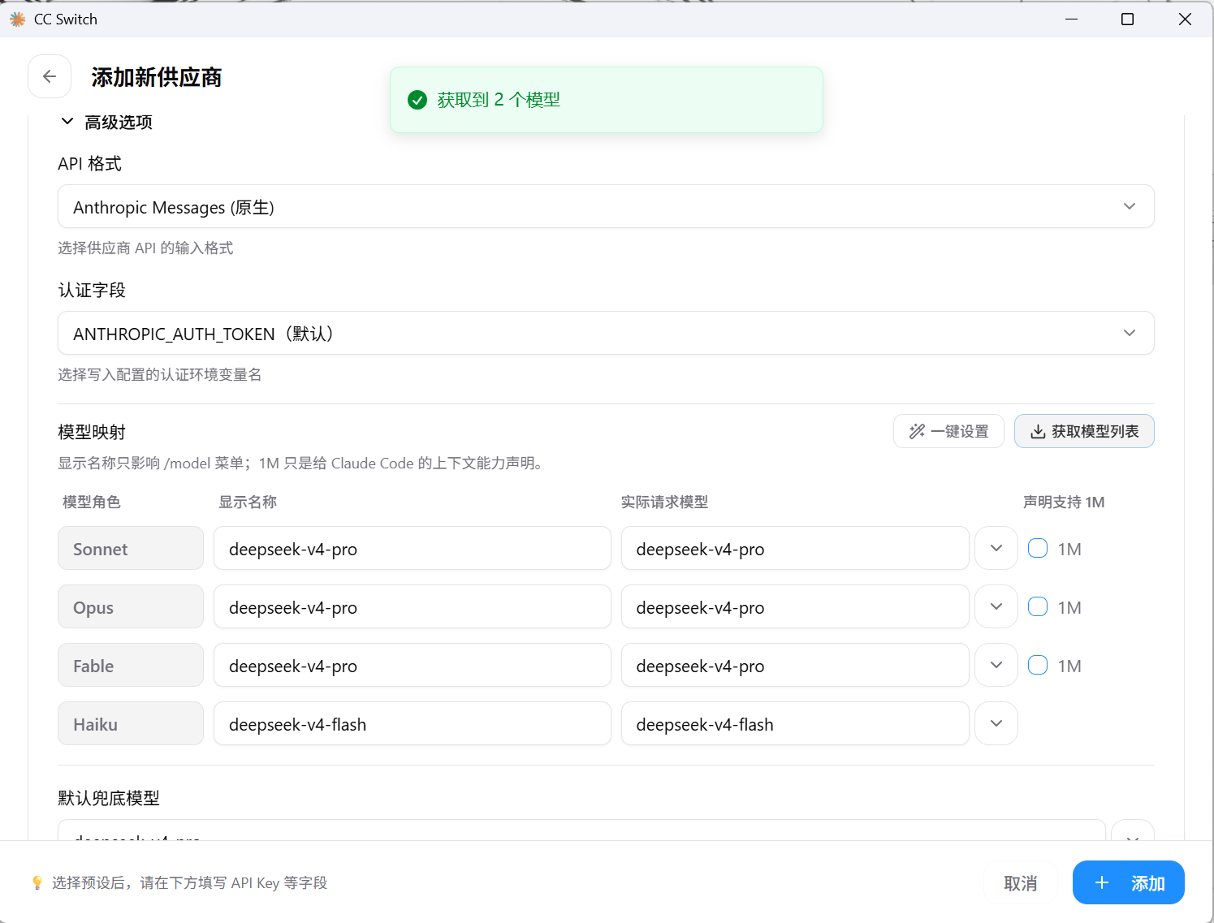Open the Opus model dropdown chevron
The image size is (1214, 923).
click(996, 607)
